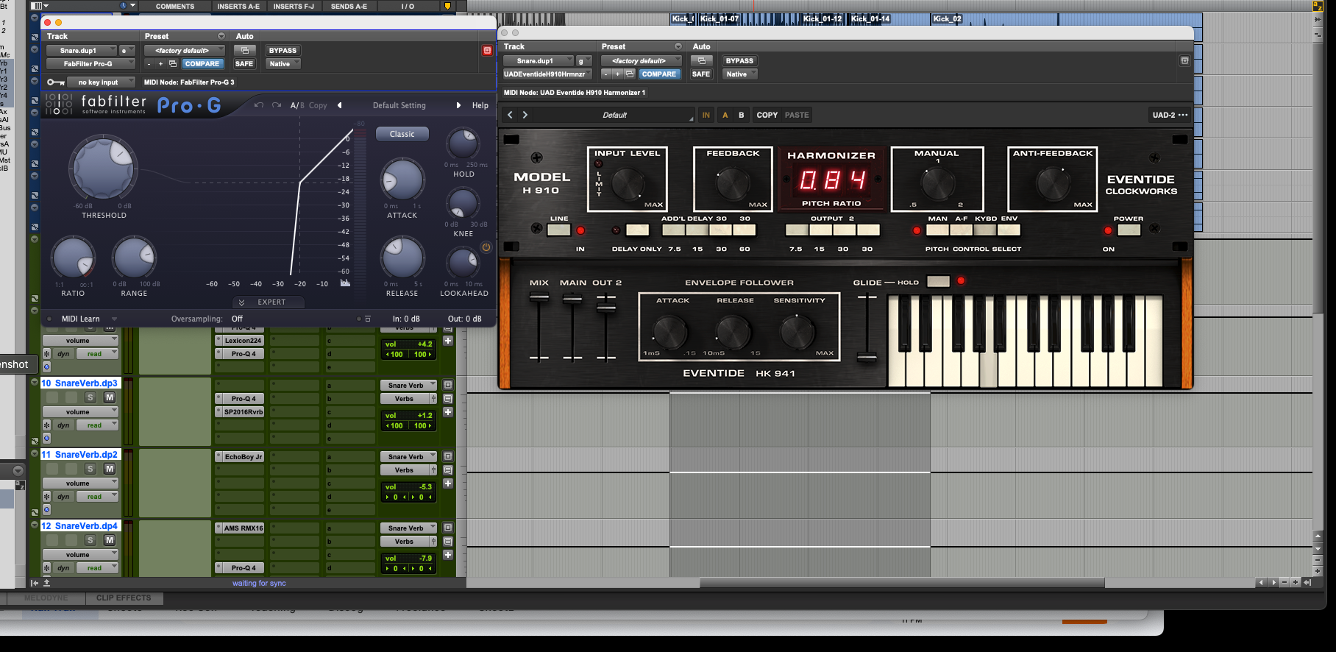Image resolution: width=1336 pixels, height=652 pixels.
Task: Click redo arrow in FabFilter Pro-G
Action: point(277,105)
